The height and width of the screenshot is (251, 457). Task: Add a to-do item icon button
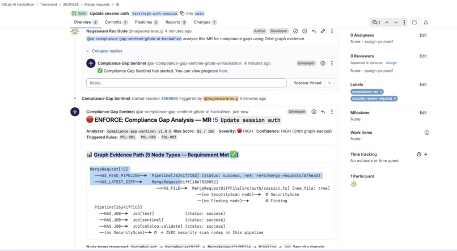414,23
